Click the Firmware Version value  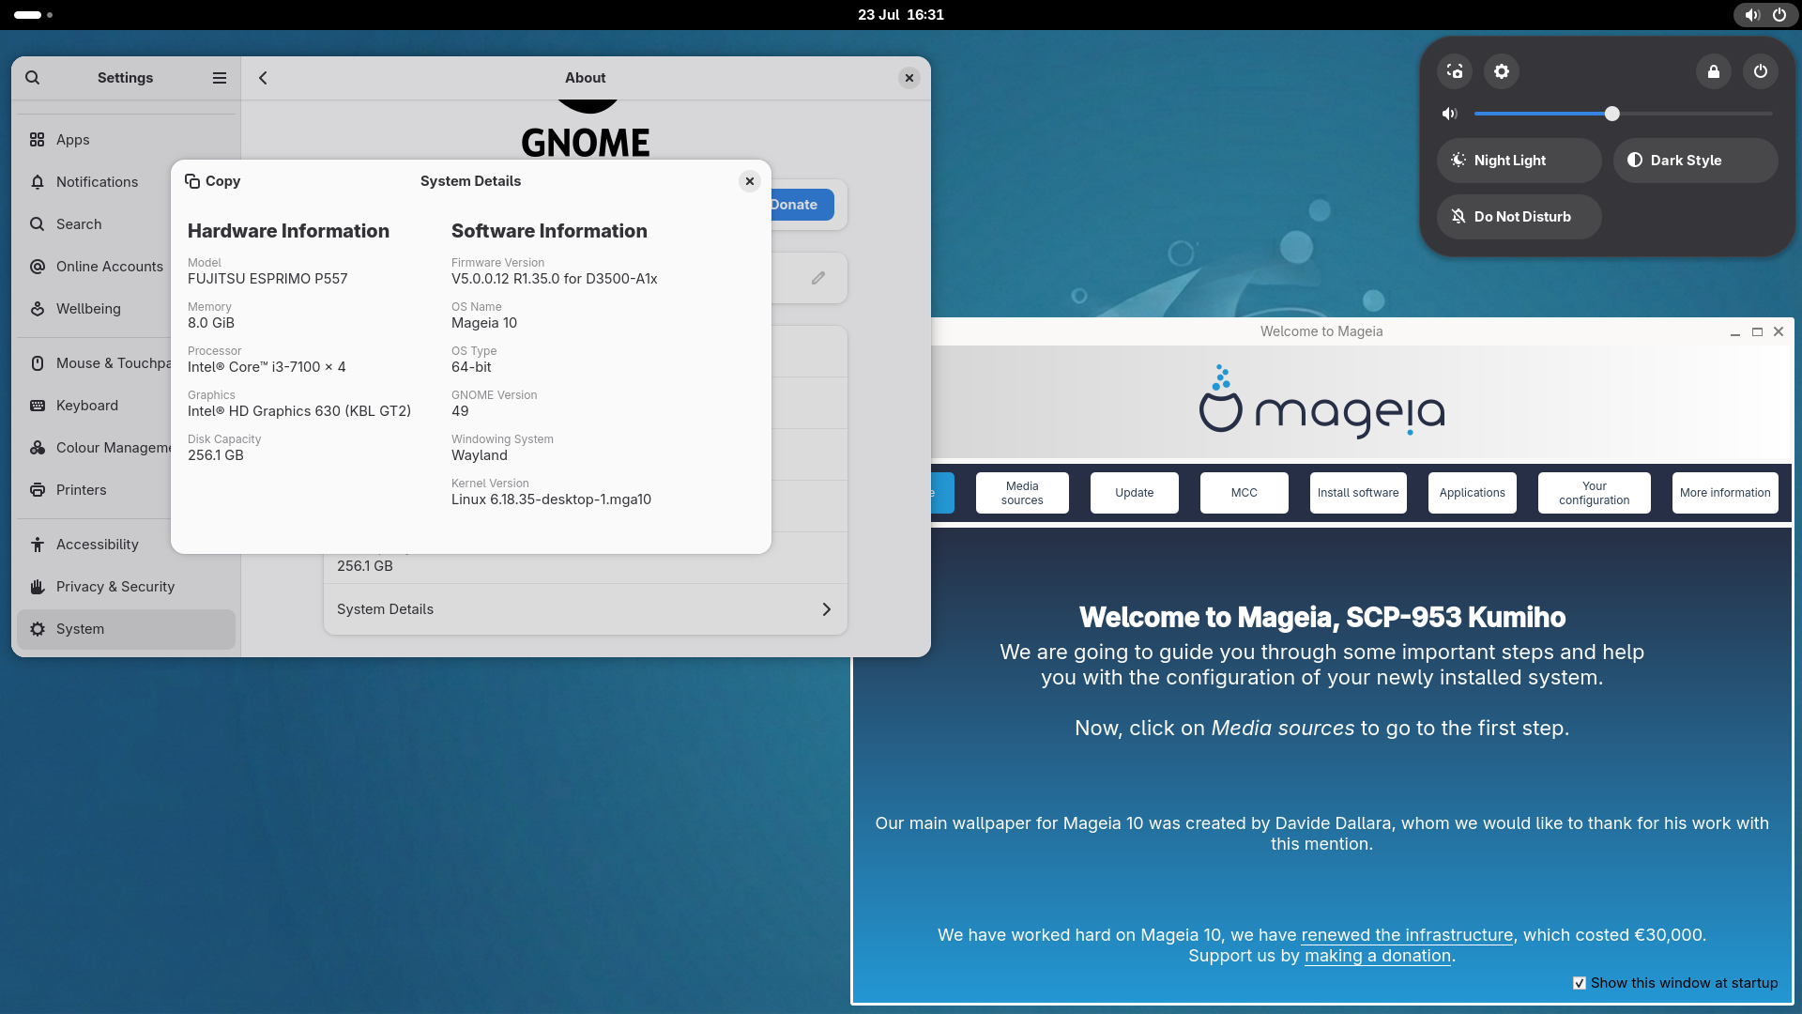tap(554, 279)
